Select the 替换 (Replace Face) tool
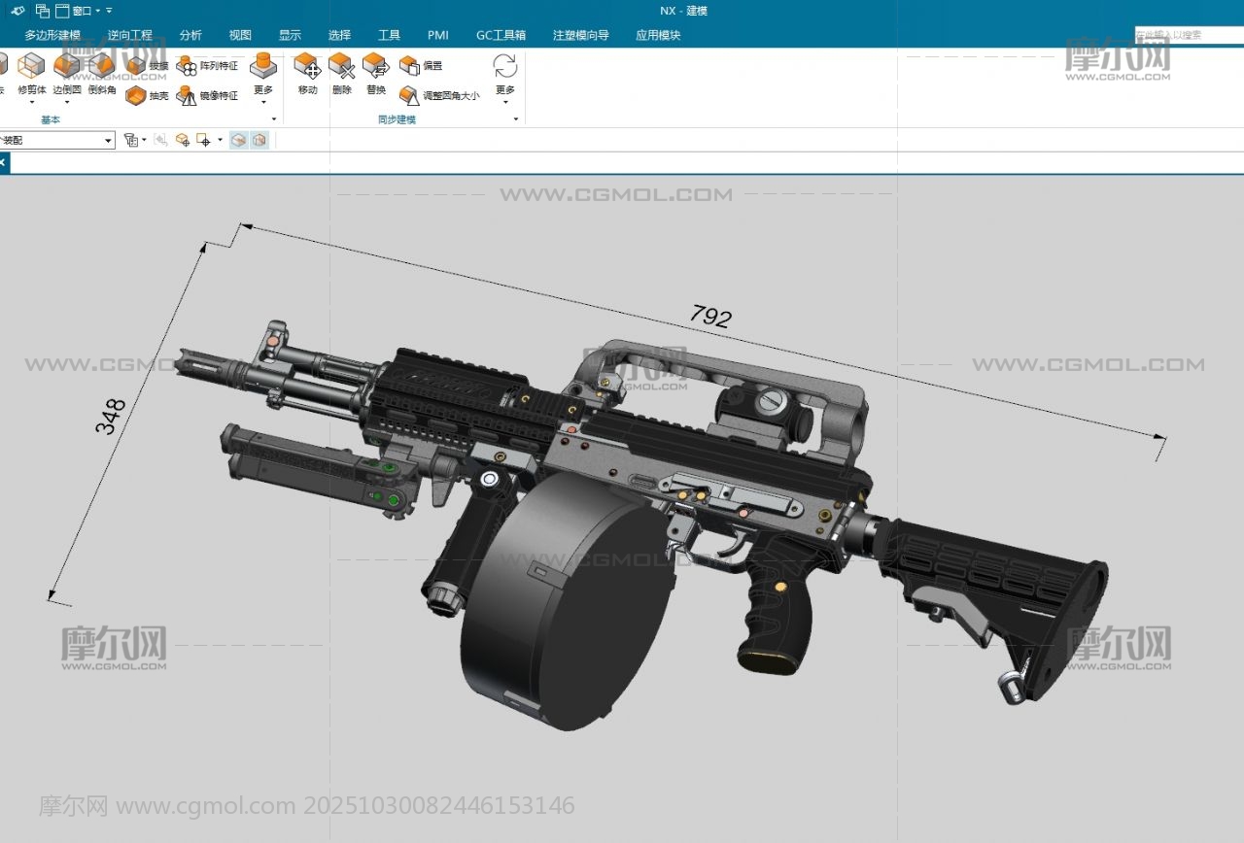This screenshot has height=843, width=1244. coord(376,68)
